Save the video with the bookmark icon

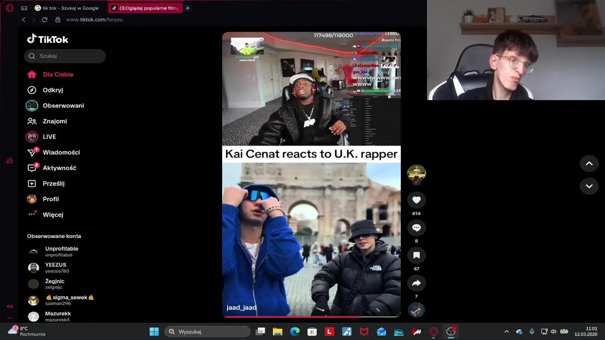(416, 255)
